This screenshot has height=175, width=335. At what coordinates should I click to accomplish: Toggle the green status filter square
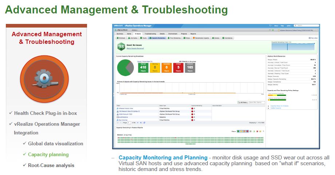pos(238,131)
